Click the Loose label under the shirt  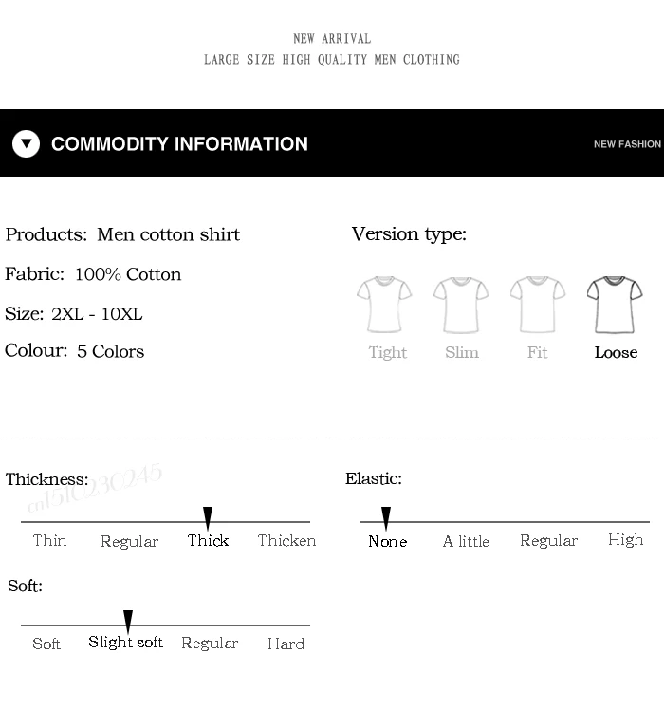pyautogui.click(x=616, y=352)
